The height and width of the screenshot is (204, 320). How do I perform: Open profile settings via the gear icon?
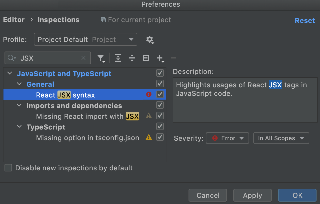point(150,40)
